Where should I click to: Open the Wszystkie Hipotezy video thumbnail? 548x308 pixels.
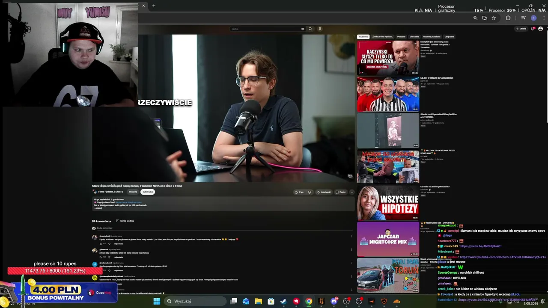tap(388, 203)
